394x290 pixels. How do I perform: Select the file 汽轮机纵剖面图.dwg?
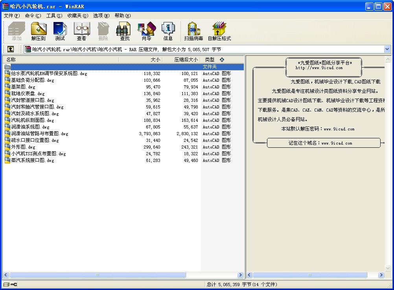tap(32, 120)
